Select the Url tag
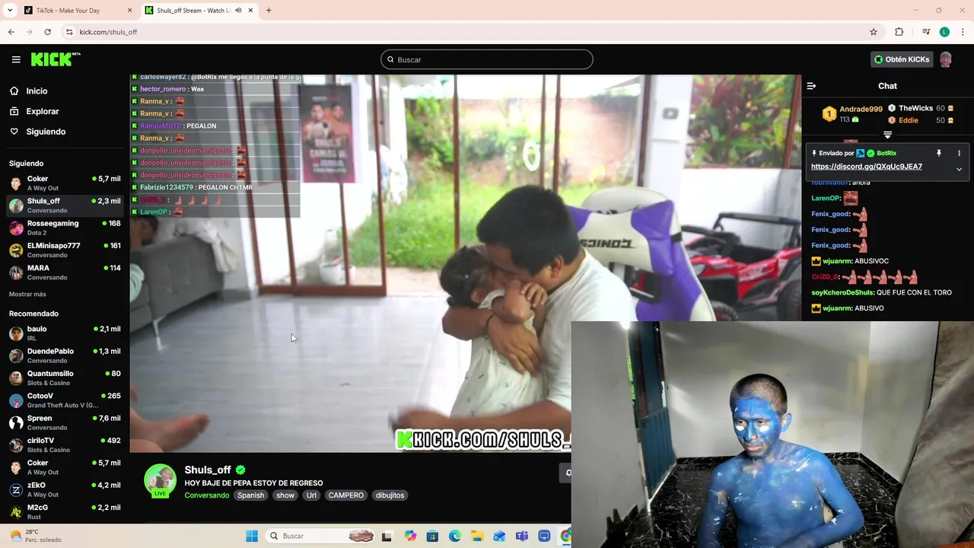 click(311, 495)
